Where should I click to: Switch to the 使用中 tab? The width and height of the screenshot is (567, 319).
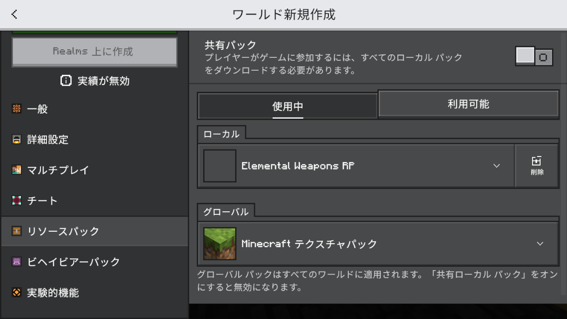287,106
